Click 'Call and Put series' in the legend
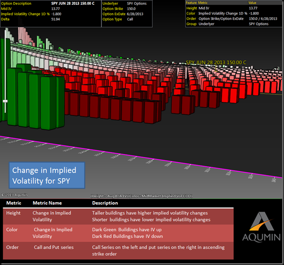Viewport: 284px width, 265px height. coord(54,247)
